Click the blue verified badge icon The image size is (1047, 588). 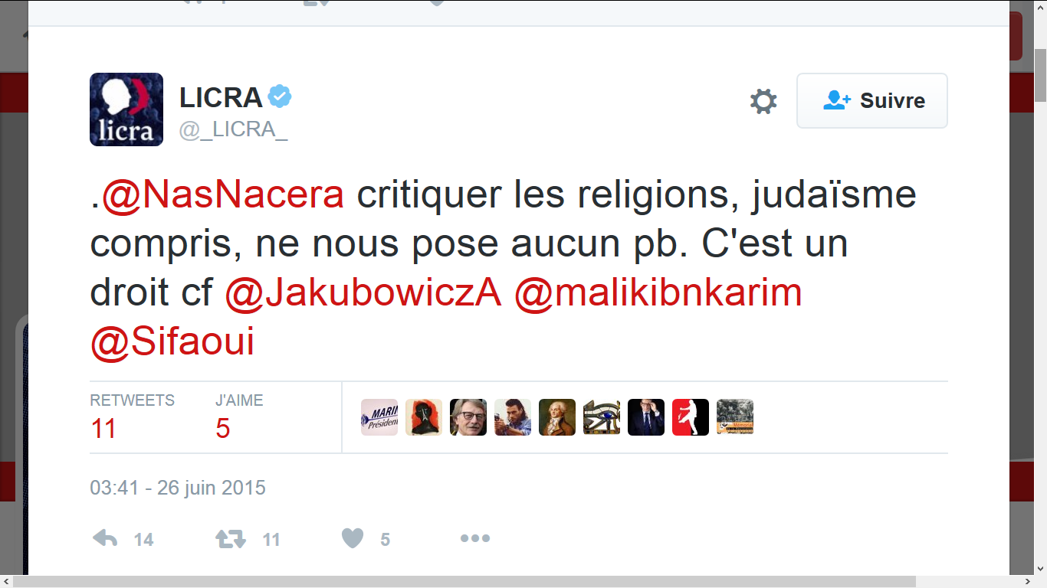pos(279,97)
